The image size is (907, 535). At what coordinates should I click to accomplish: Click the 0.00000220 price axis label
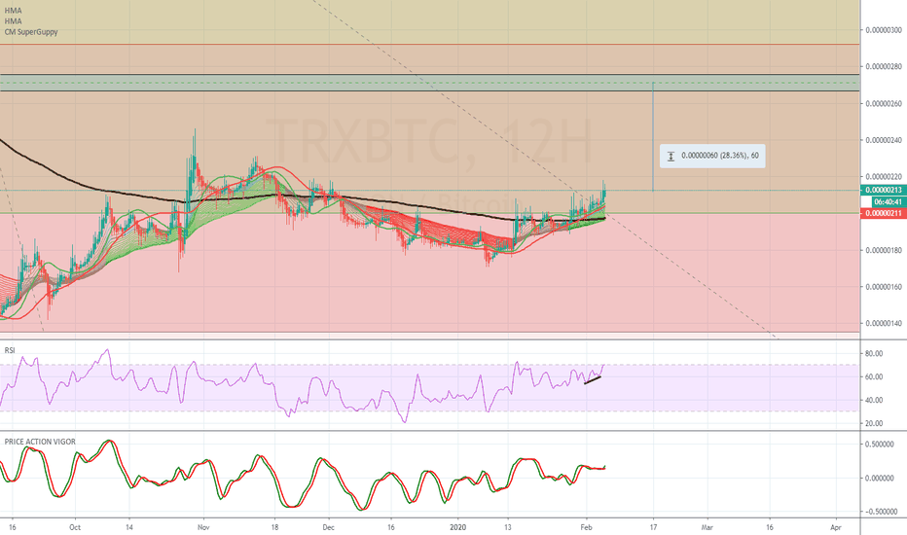click(x=884, y=176)
